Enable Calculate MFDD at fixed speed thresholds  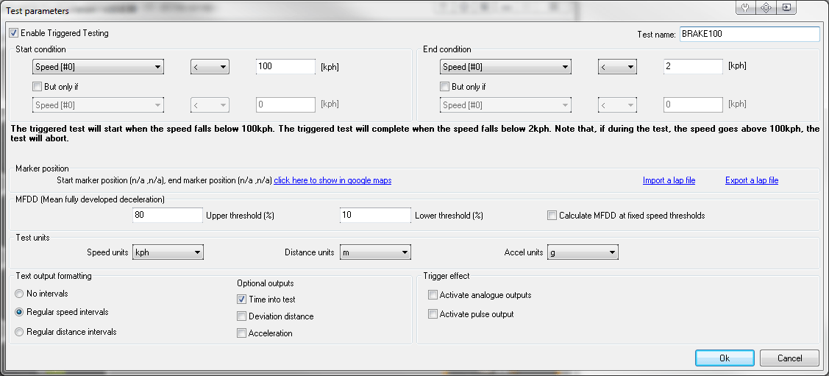(x=552, y=216)
